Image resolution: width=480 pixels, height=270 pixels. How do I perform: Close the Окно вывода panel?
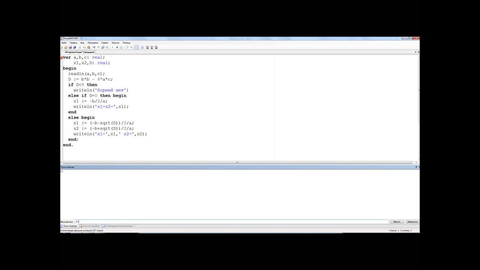click(x=418, y=167)
